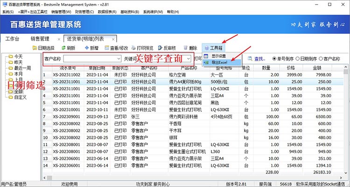Click 用户名:管理员 in the status bar
The height and width of the screenshot is (187, 350).
(x=14, y=184)
